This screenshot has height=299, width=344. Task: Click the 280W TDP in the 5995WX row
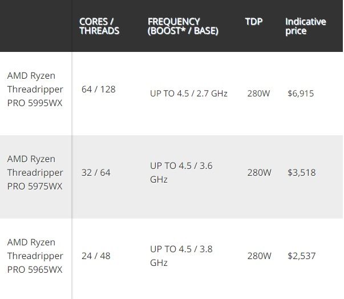tap(259, 93)
